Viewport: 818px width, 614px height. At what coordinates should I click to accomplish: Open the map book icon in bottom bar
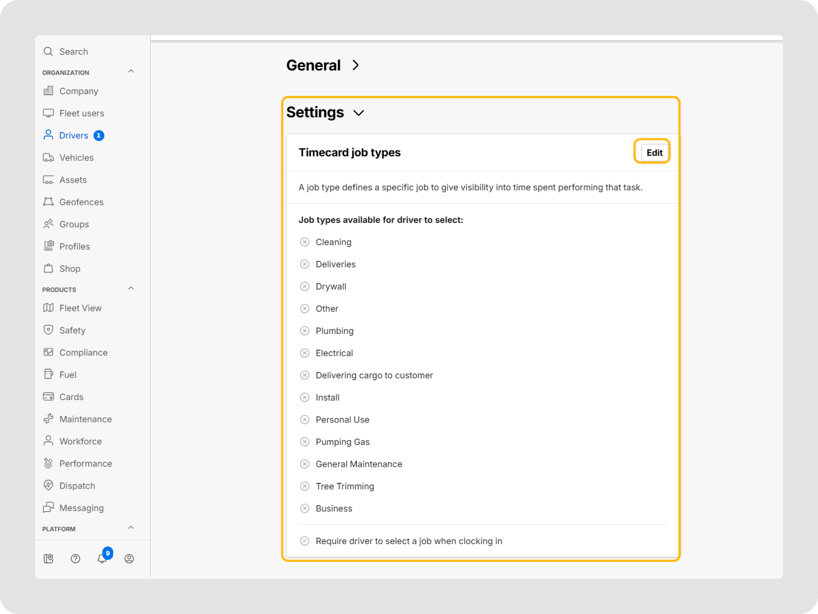pos(48,558)
